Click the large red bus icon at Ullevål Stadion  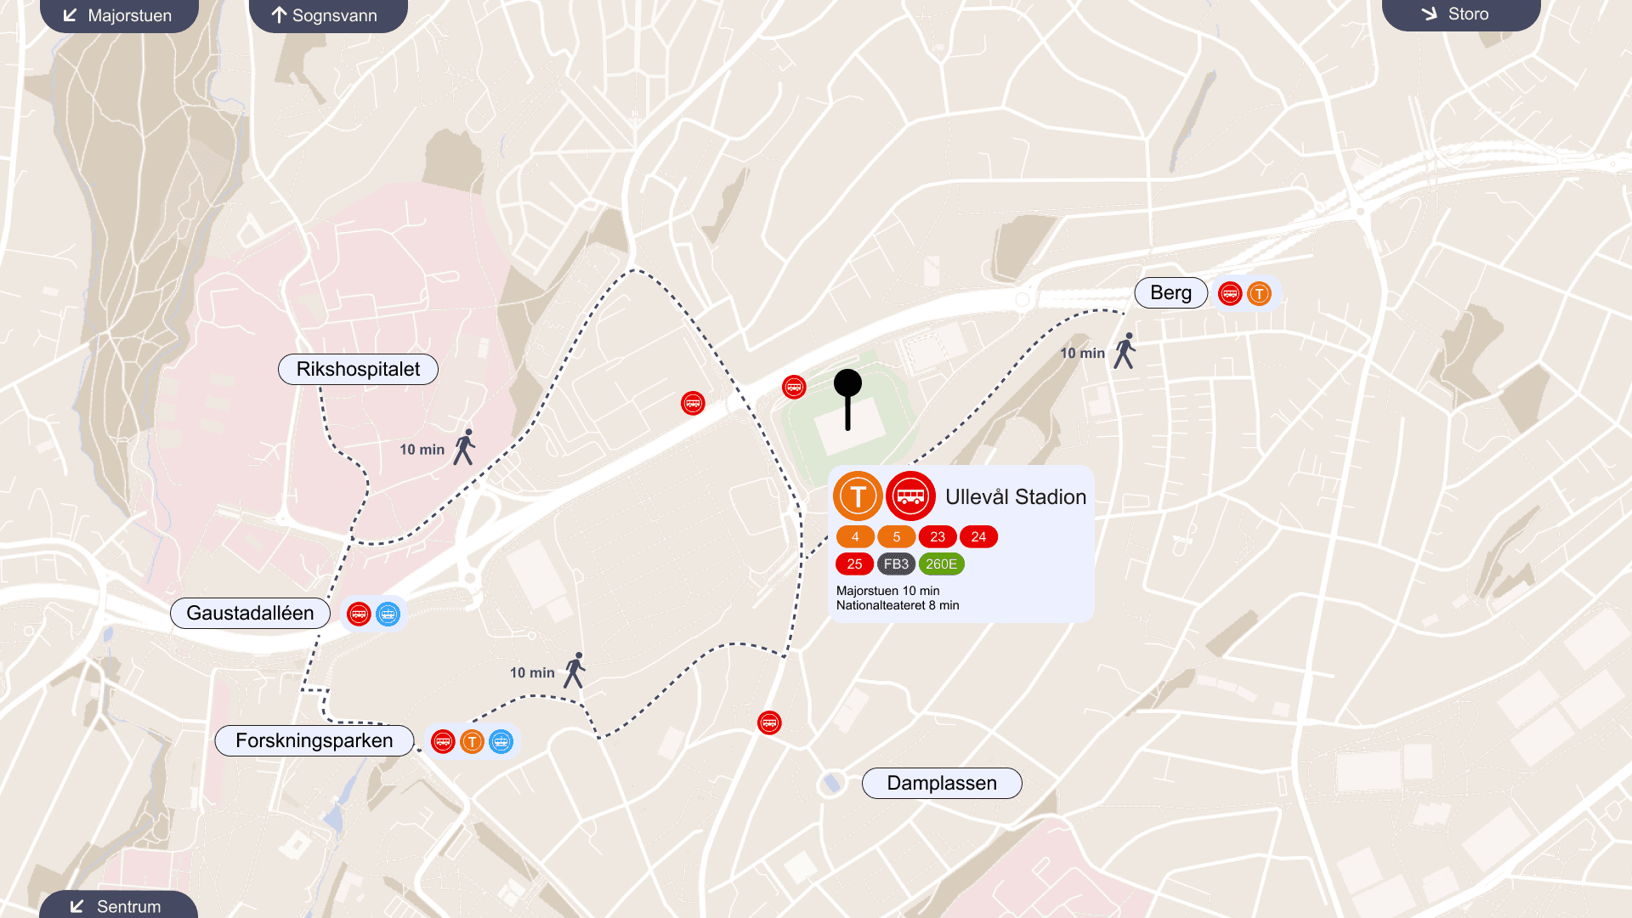tap(910, 496)
